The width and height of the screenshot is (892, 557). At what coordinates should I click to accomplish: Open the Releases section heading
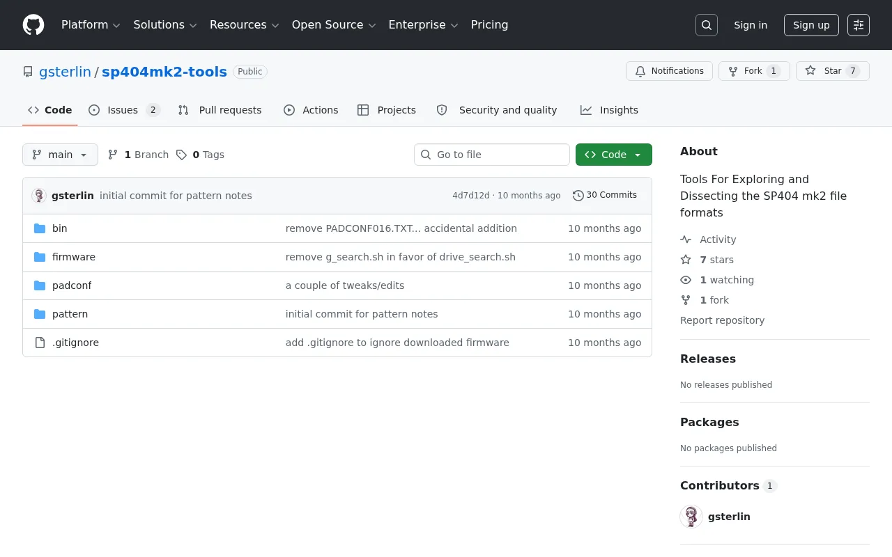click(708, 359)
